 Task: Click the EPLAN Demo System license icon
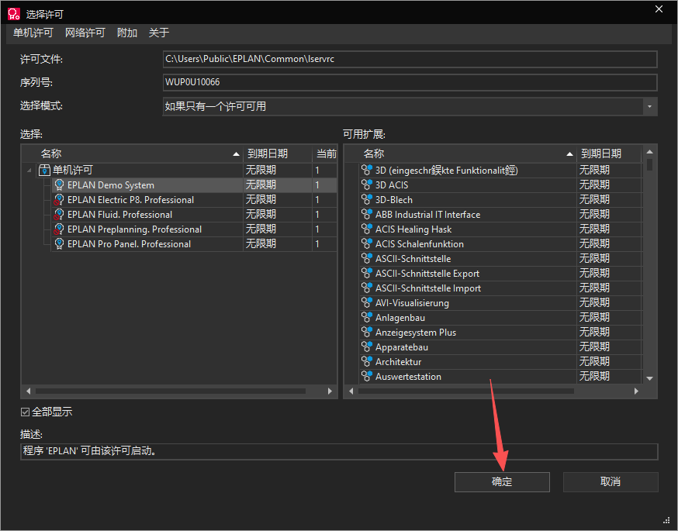pos(59,185)
